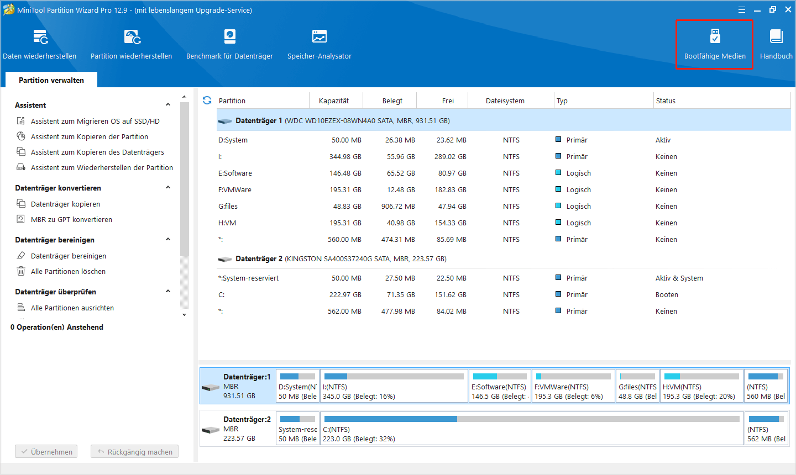Click Alle Partitionen löschen trash icon
Screen dimensions: 796x475
(x=21, y=271)
